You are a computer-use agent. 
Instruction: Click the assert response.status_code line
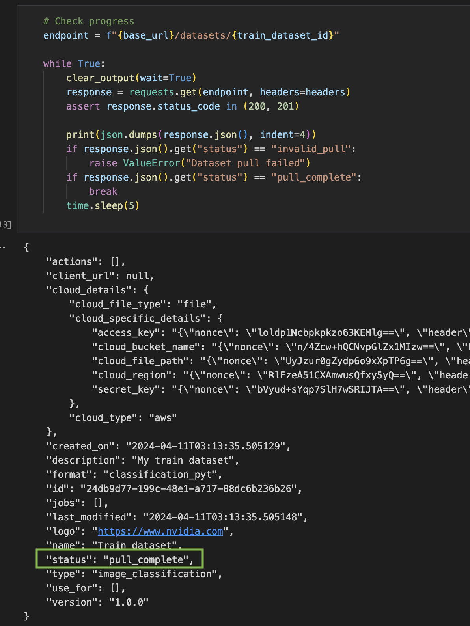coord(183,106)
